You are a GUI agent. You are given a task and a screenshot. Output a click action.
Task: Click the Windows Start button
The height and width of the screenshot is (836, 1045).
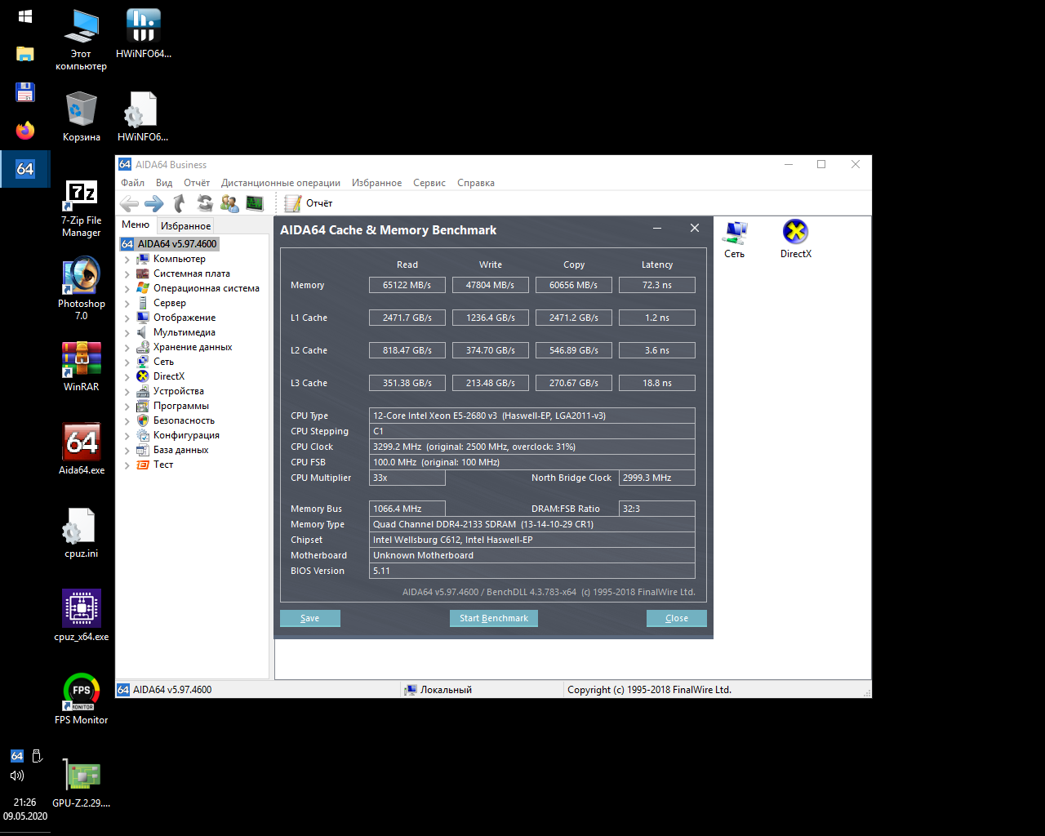[x=25, y=16]
